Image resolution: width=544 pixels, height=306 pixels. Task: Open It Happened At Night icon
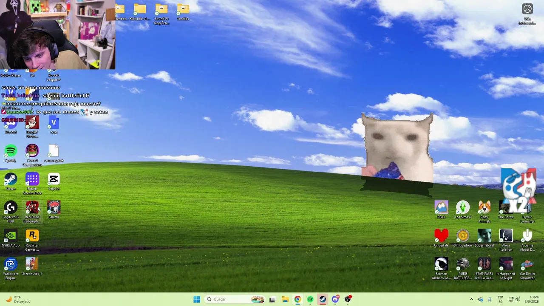506,269
